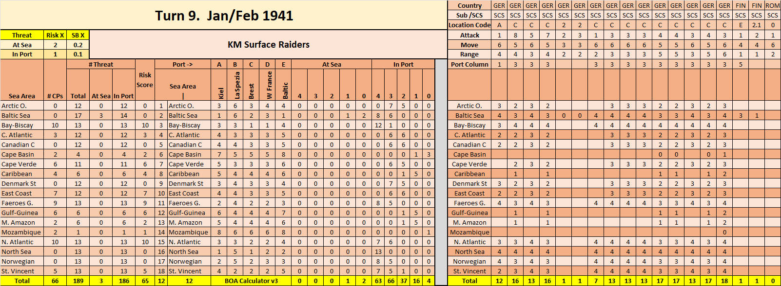
Task: Click the Cape Verde total threat '11'
Action: pos(78,164)
